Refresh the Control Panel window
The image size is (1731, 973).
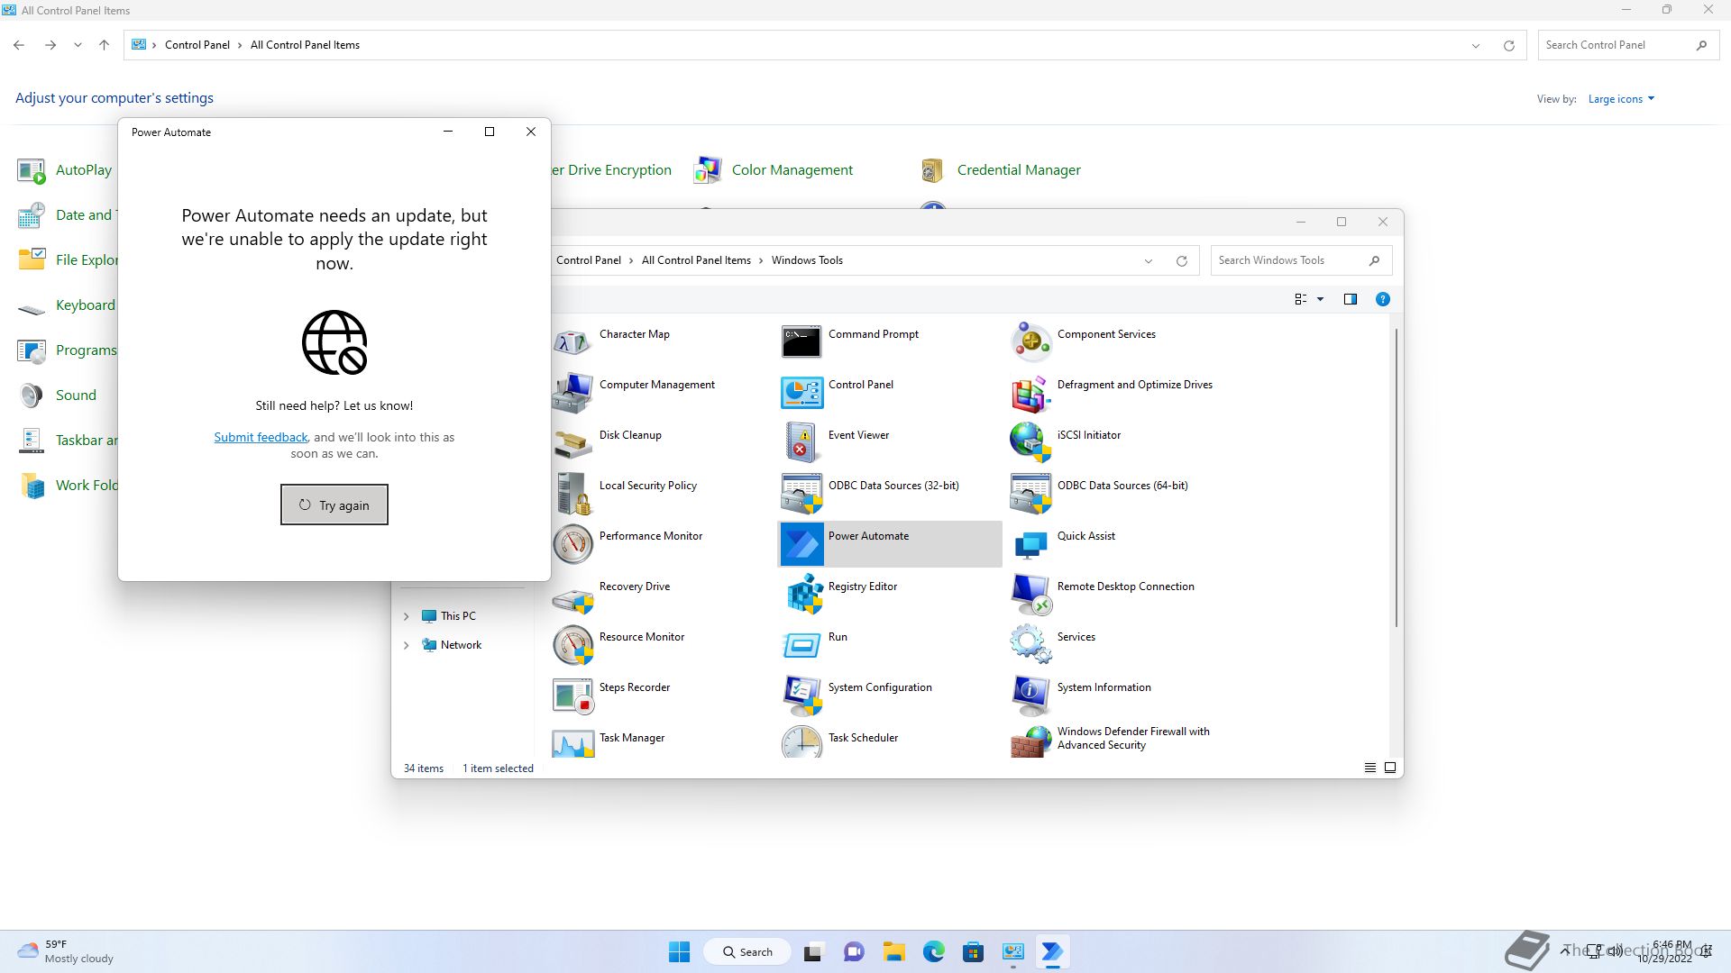click(x=1508, y=45)
